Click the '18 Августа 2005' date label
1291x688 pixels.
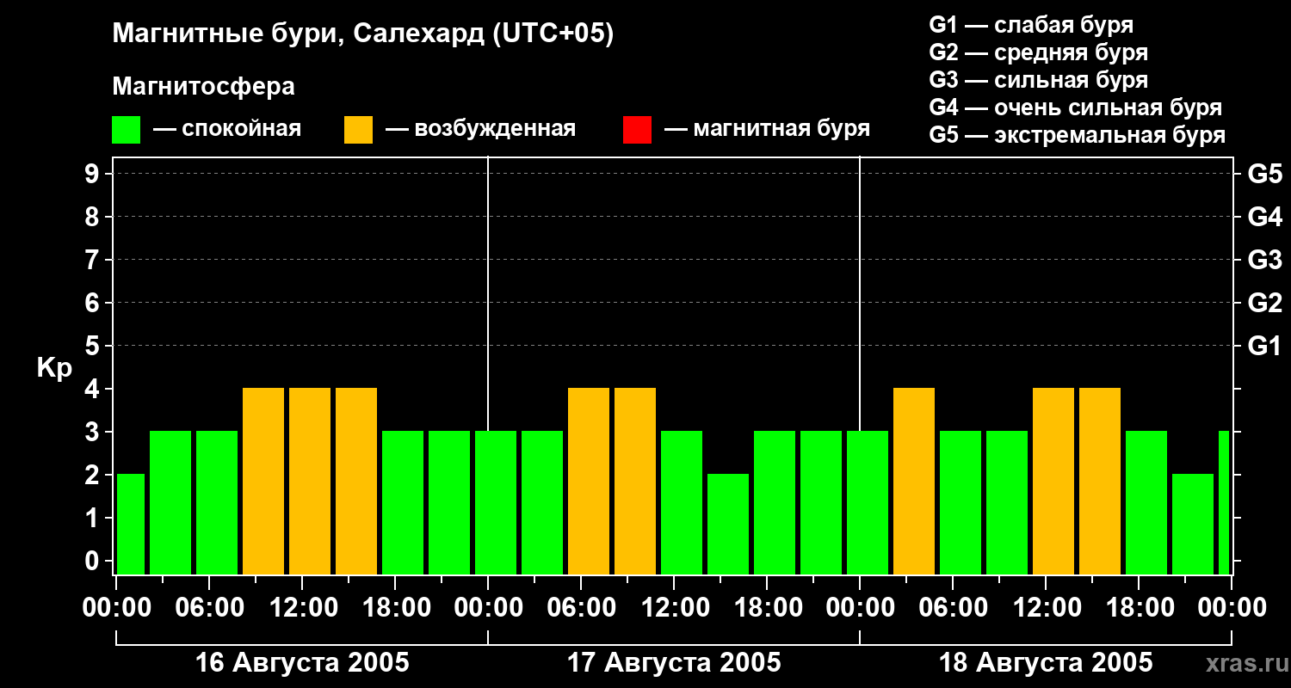click(1046, 663)
